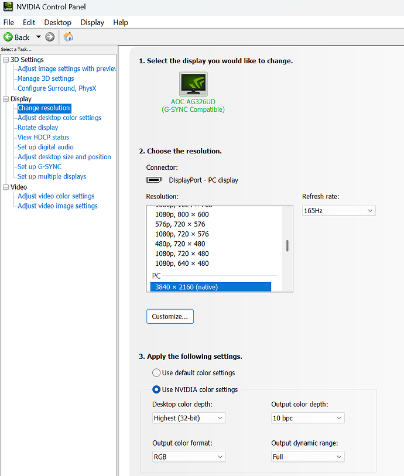This screenshot has height=476, width=404.
Task: Open Adjust desktop color settings
Action: pos(60,118)
